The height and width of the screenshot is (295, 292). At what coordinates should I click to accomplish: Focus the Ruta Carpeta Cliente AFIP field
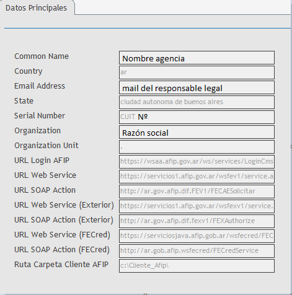click(x=197, y=266)
